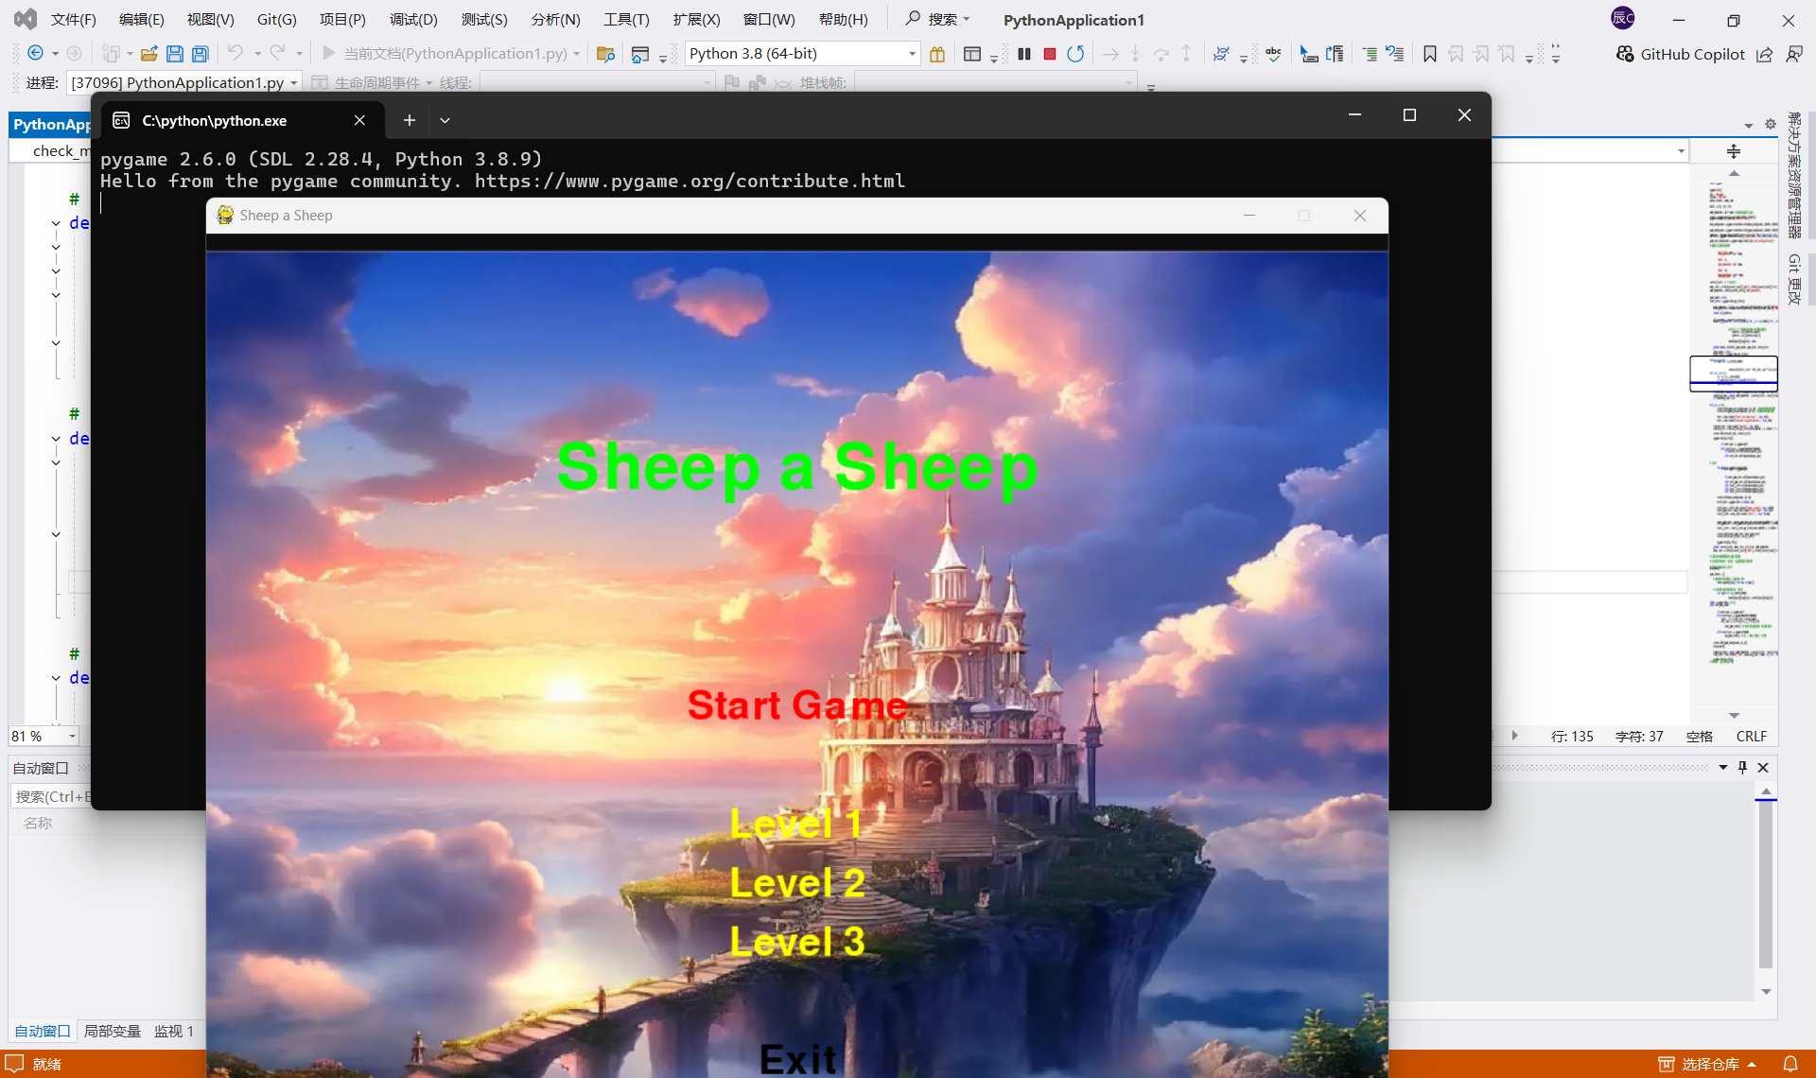Open the 调试(D) menu
Viewport: 1816px width, 1078px height.
coord(412,19)
